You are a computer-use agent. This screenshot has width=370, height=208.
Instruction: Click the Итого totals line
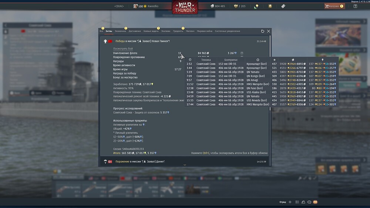tap(135, 153)
